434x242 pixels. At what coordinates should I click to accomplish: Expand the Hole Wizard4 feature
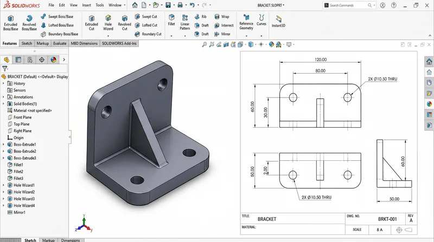pyautogui.click(x=3, y=206)
